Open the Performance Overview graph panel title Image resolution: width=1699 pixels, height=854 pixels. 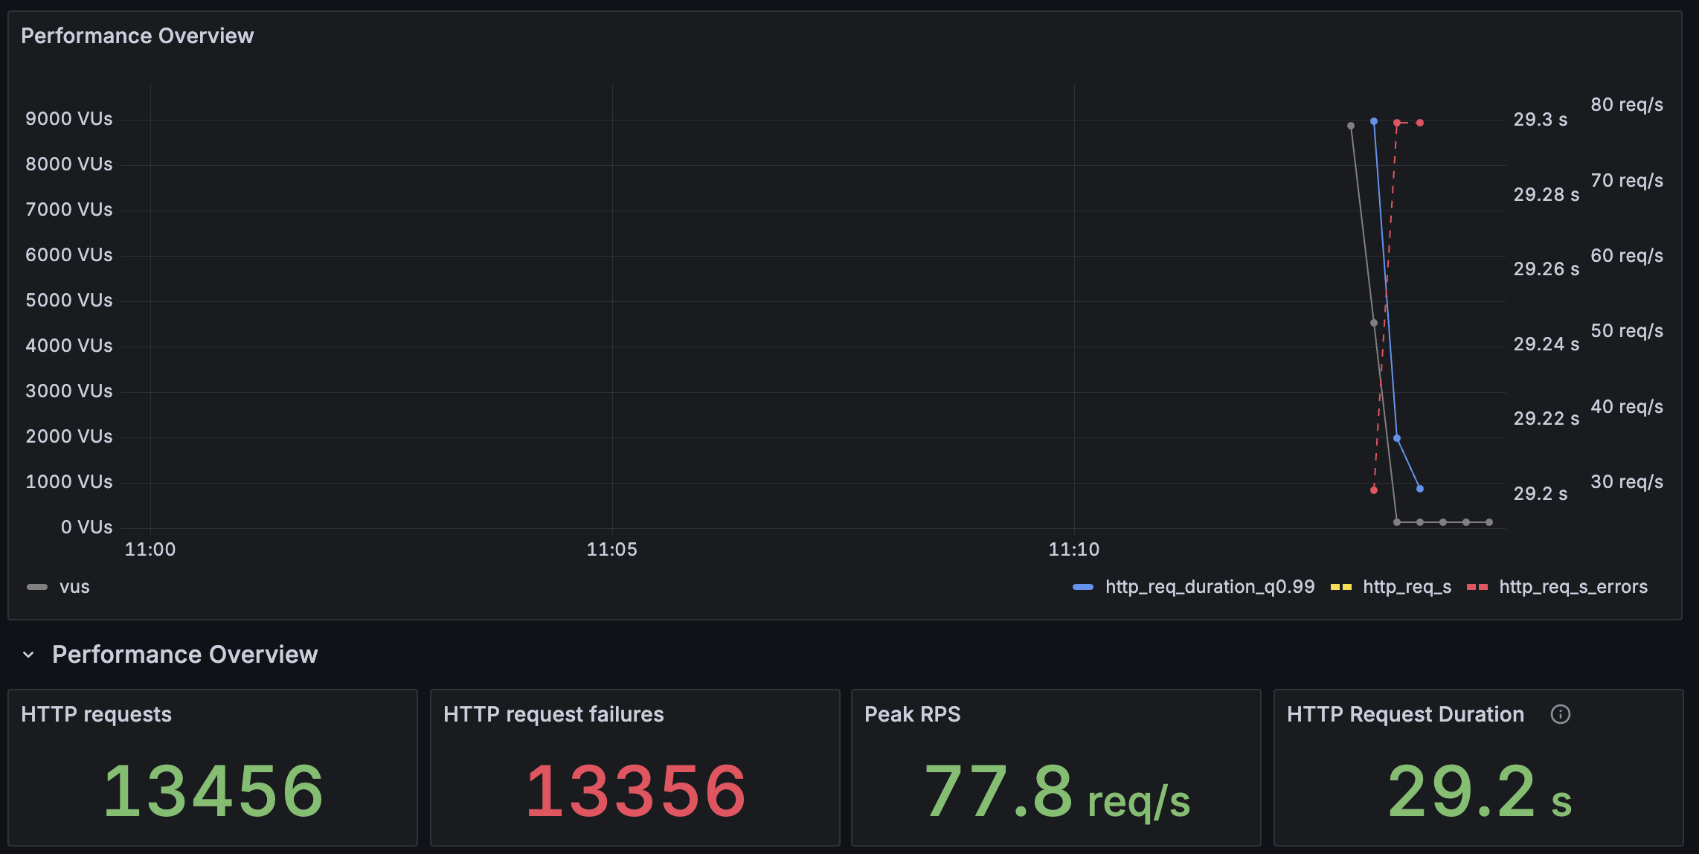coord(137,36)
